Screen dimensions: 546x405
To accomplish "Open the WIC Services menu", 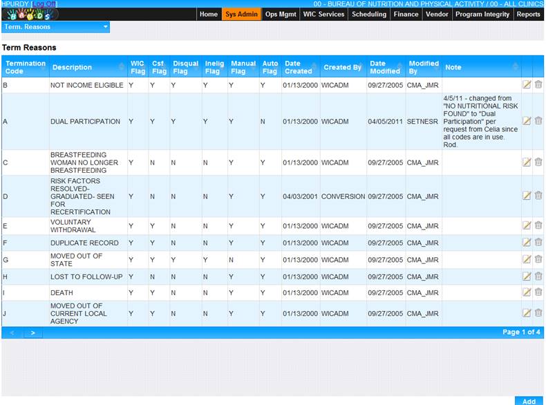I will click(x=323, y=15).
